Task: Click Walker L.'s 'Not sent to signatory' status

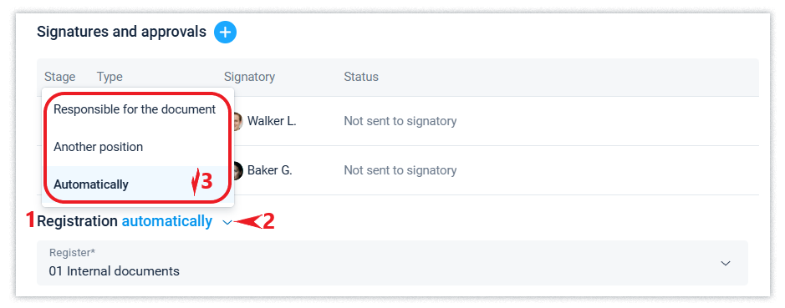Action: [400, 121]
